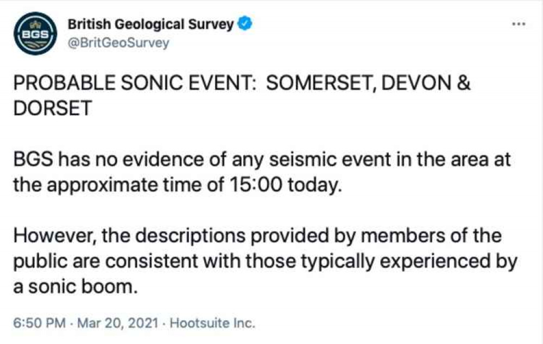Image resolution: width=543 pixels, height=344 pixels.
Task: Click the words sonic boom at the tweet's end
Action: click(x=83, y=286)
